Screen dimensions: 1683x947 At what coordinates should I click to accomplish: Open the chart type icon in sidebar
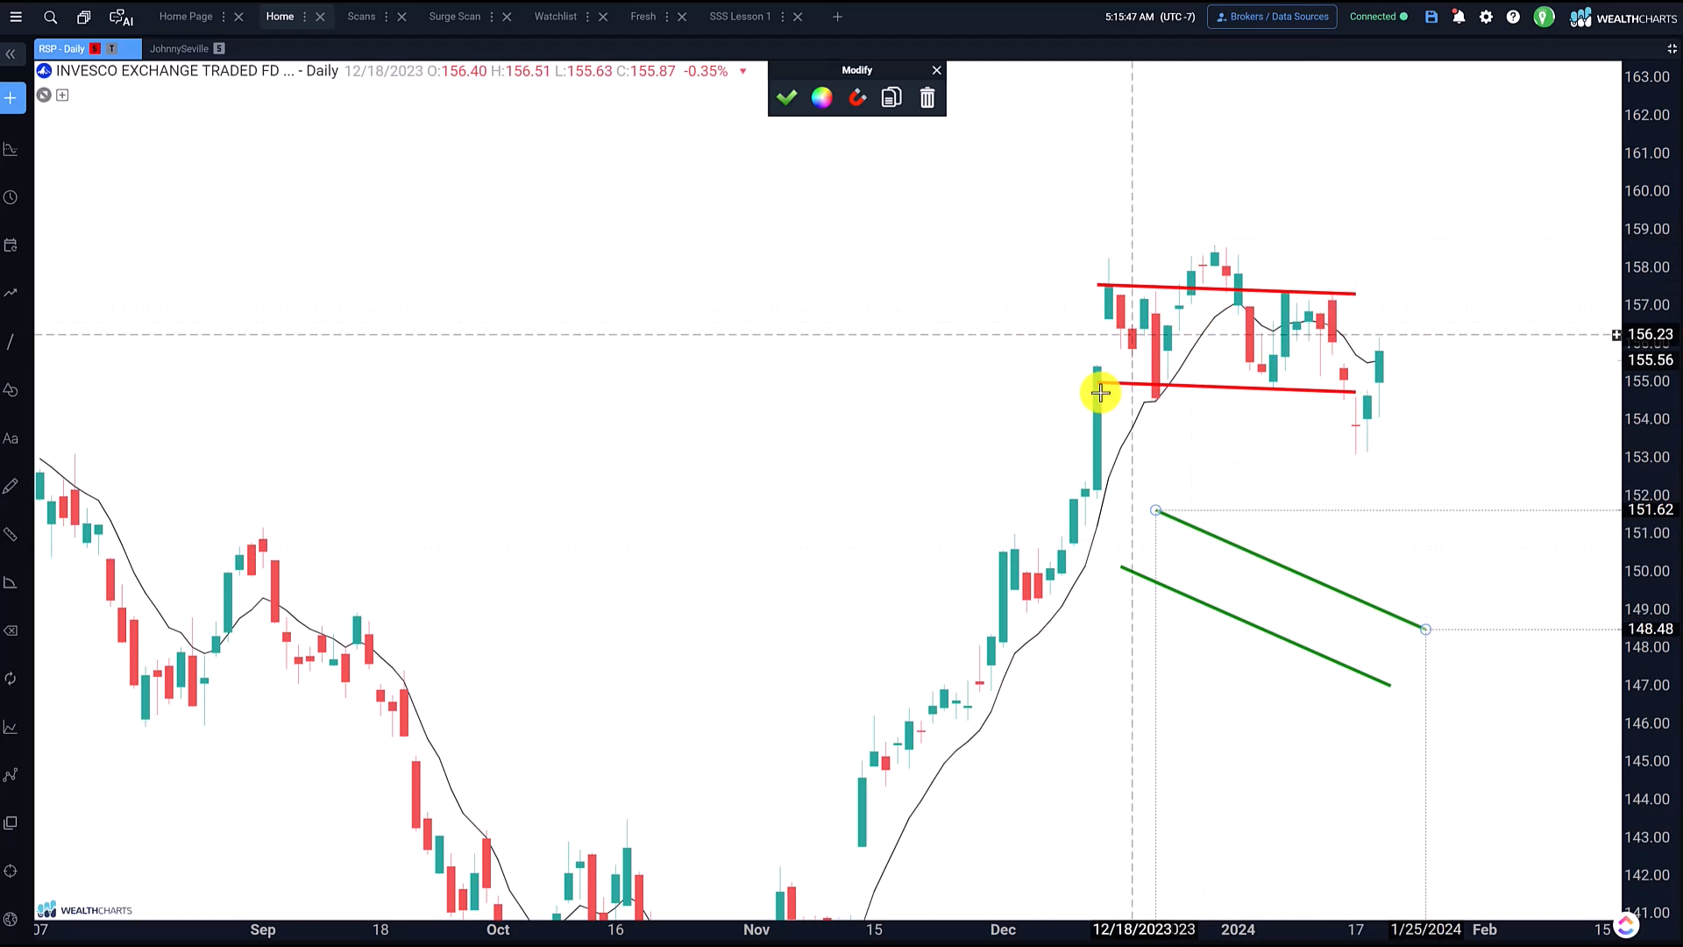11,150
